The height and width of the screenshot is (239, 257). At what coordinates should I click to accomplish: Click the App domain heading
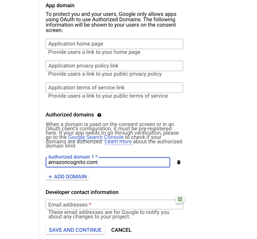pos(60,6)
